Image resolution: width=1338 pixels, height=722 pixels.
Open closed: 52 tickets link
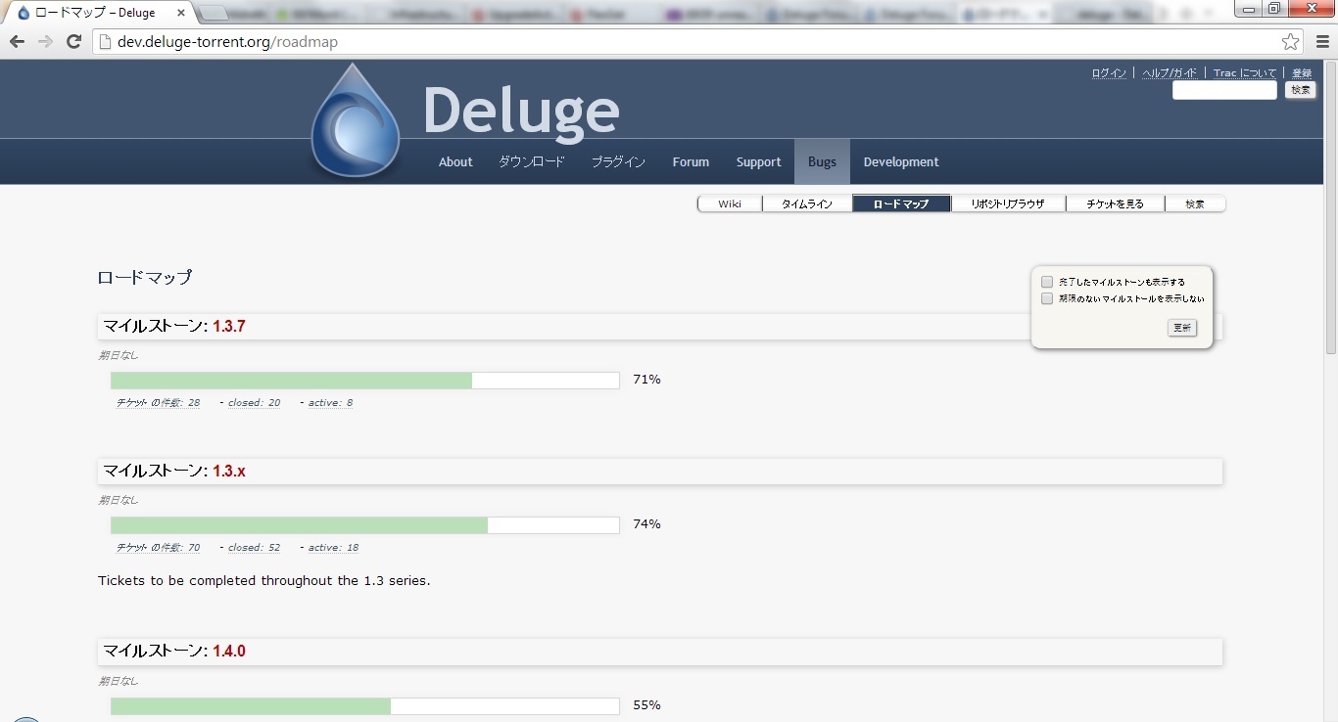(x=254, y=548)
